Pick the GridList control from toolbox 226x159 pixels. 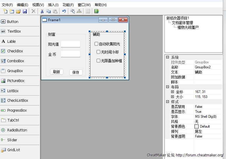pos(14,150)
